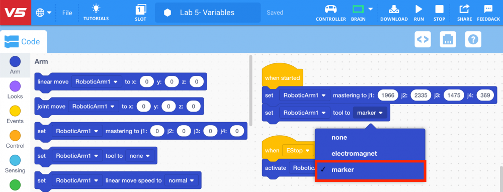Screen dimensions: 503x192
Task: Run the project with play icon
Action: 418,9
